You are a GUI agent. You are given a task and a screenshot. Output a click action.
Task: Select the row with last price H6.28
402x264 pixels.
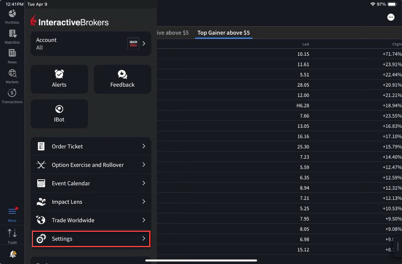click(280, 105)
